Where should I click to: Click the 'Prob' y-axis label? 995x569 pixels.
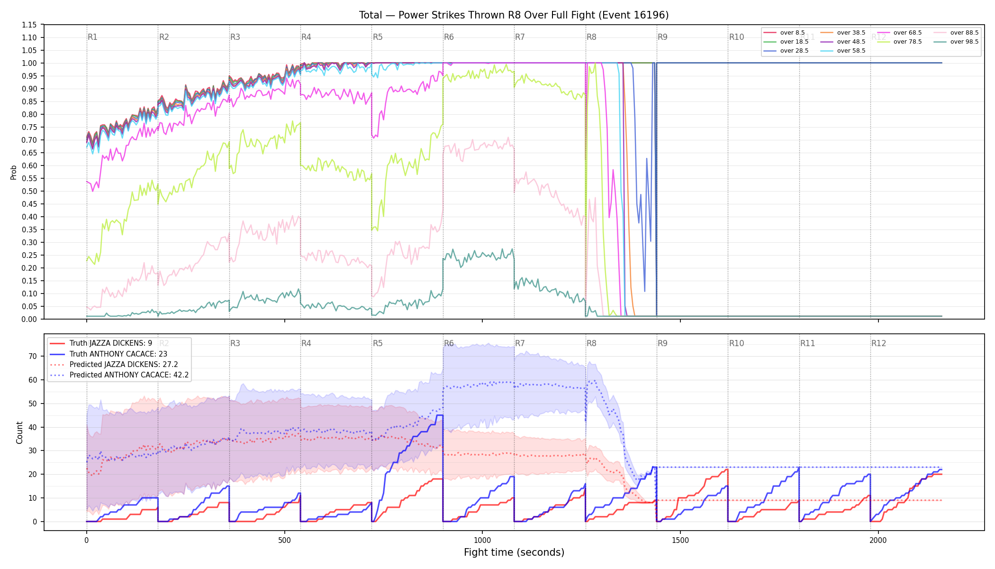(14, 172)
